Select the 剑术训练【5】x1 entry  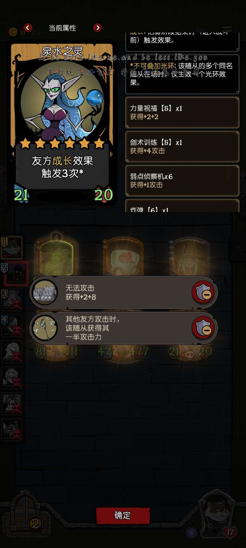point(182,147)
